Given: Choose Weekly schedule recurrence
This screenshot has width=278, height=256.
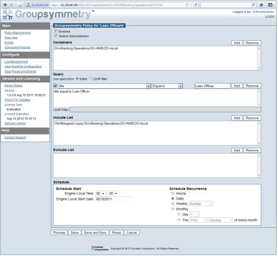Looking at the screenshot, I should (172, 204).
